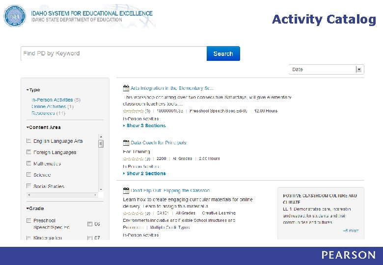The image size is (383, 265).
Task: Check the grade 06 checkbox
Action: [90, 224]
